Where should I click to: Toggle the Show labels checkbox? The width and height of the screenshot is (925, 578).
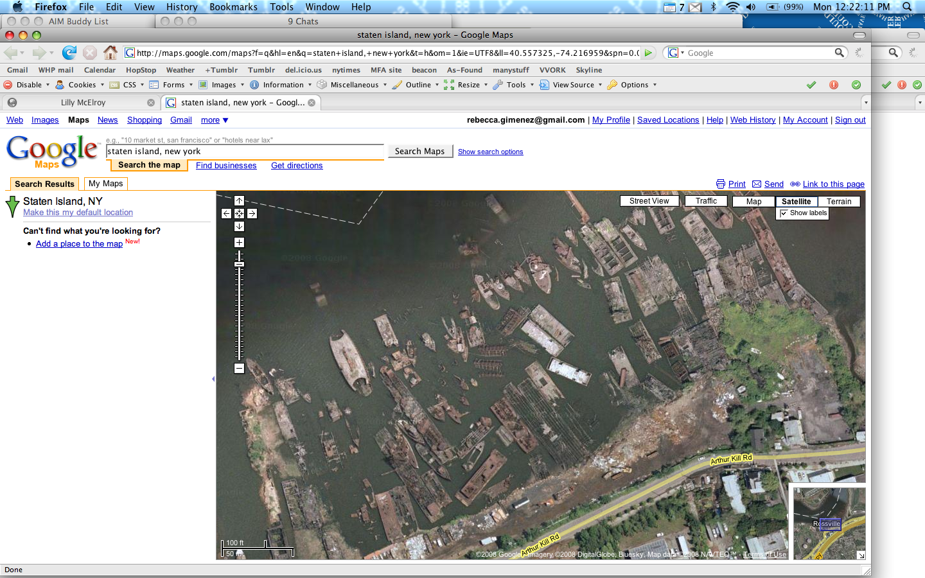point(784,213)
